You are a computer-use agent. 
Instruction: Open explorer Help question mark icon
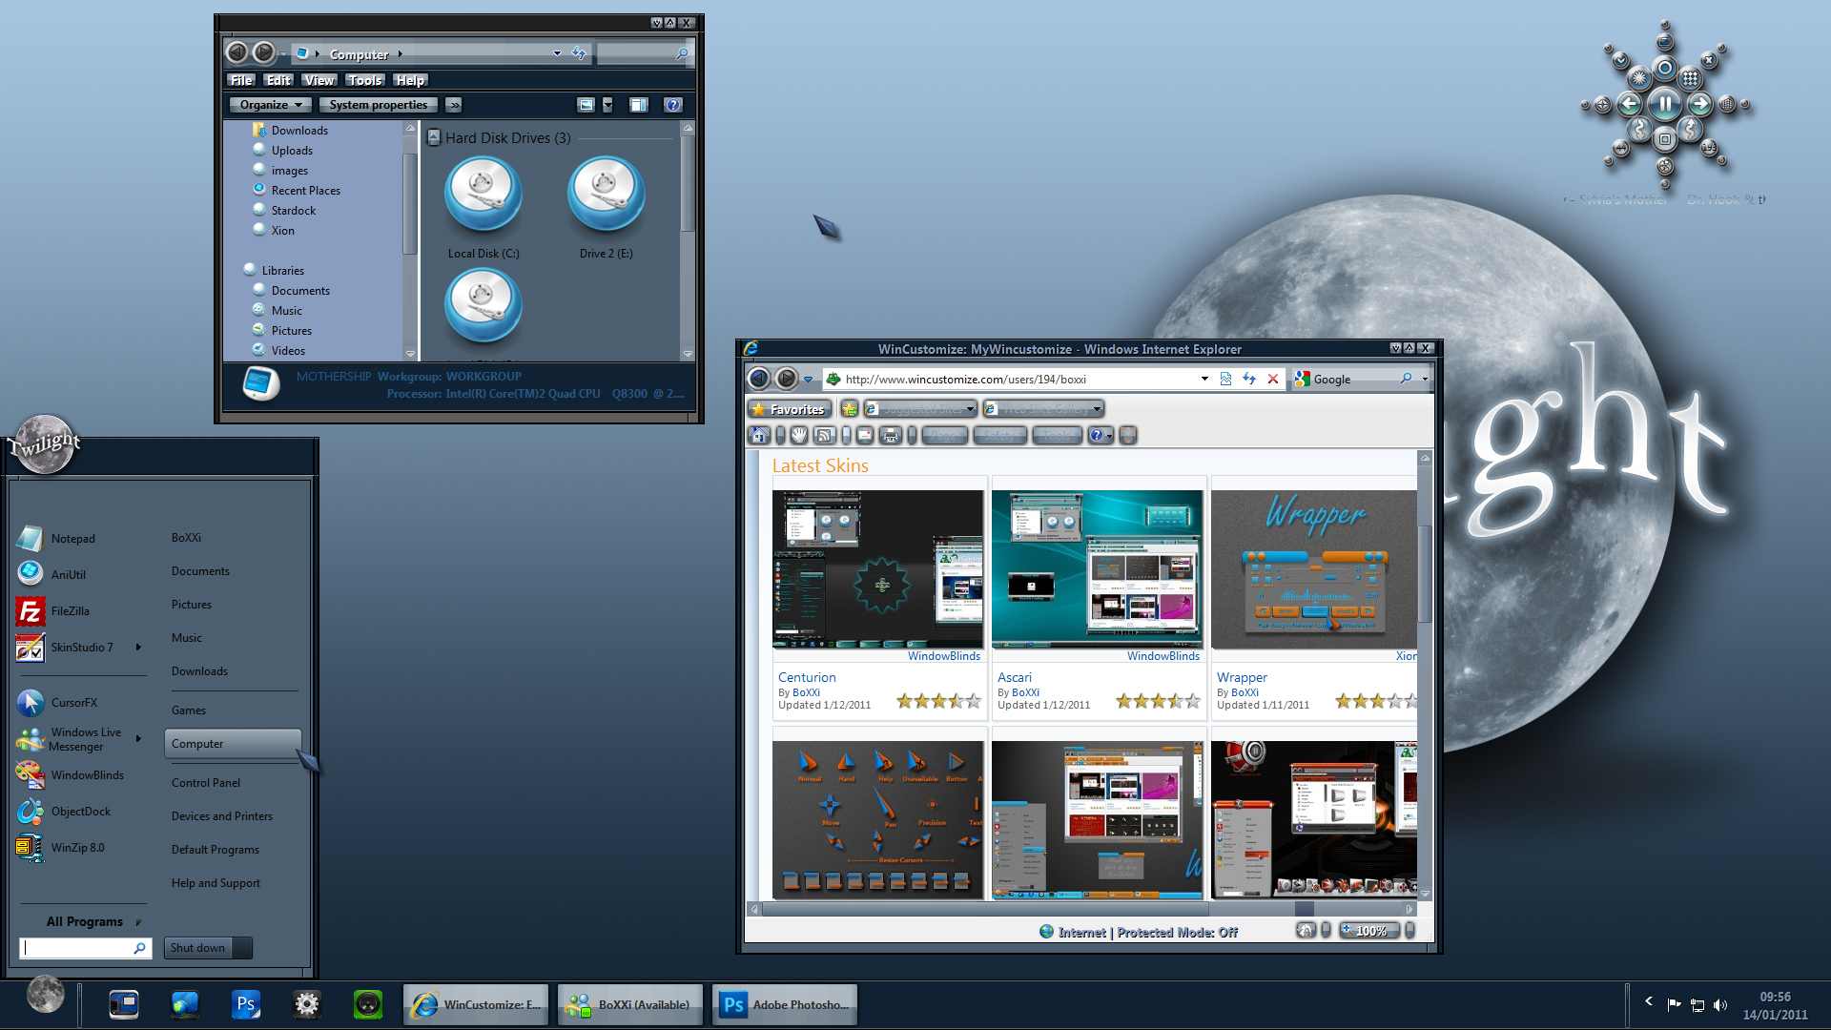673,105
